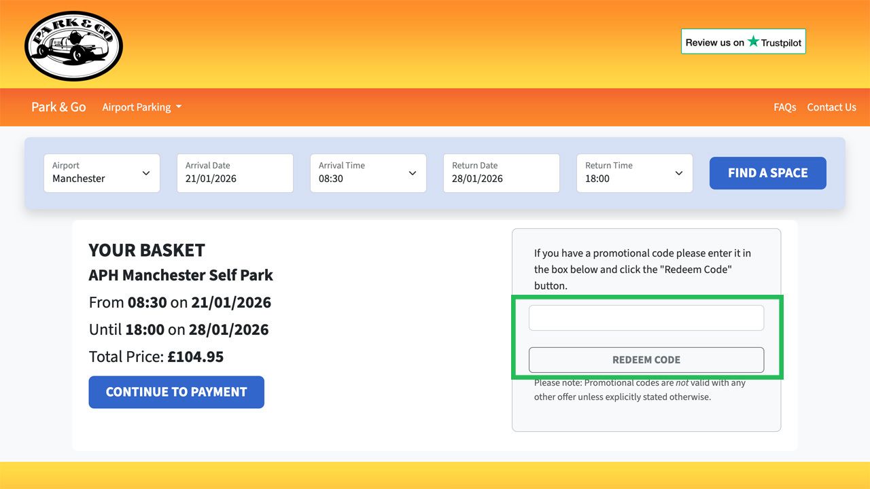This screenshot has width=870, height=489.
Task: Open the Airport Parking navigation menu
Action: pyautogui.click(x=136, y=107)
